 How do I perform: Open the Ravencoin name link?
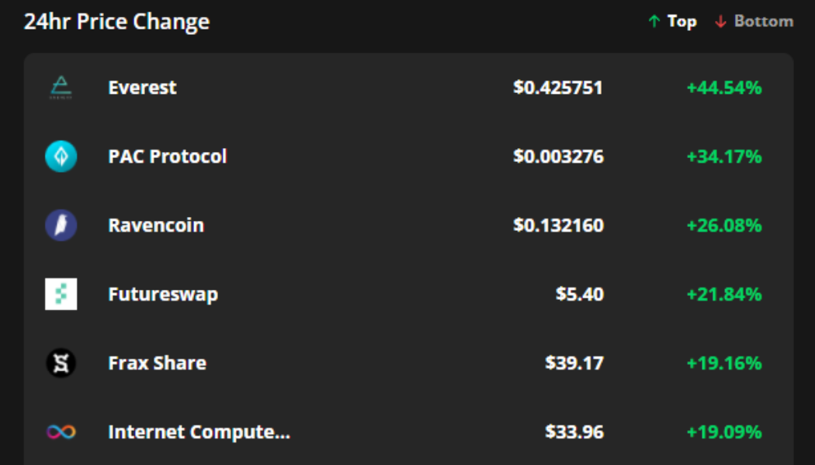155,226
